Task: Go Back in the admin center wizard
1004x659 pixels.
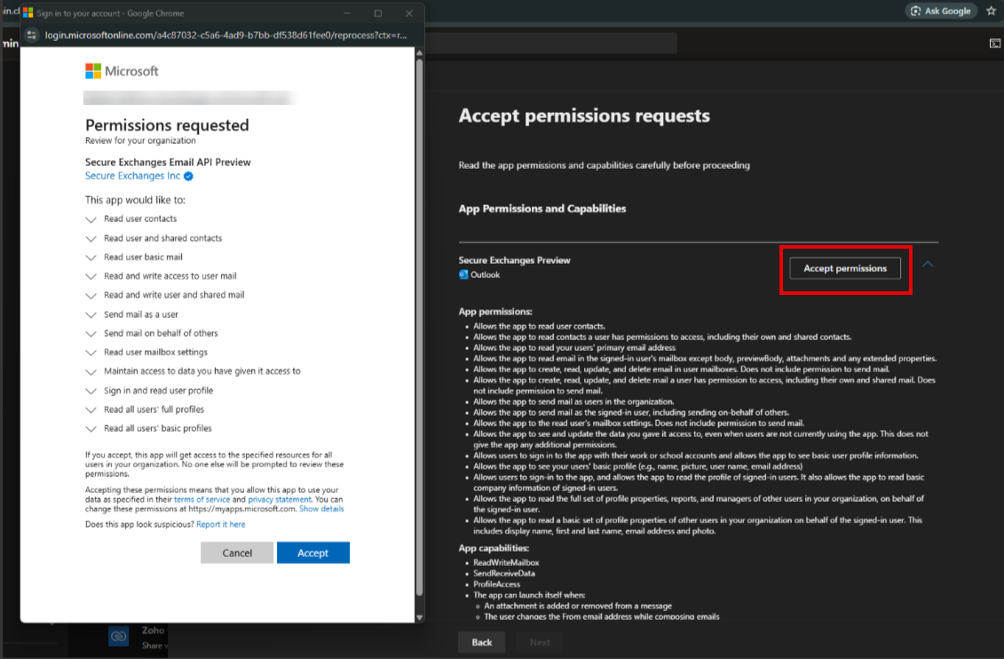Action: coord(481,642)
